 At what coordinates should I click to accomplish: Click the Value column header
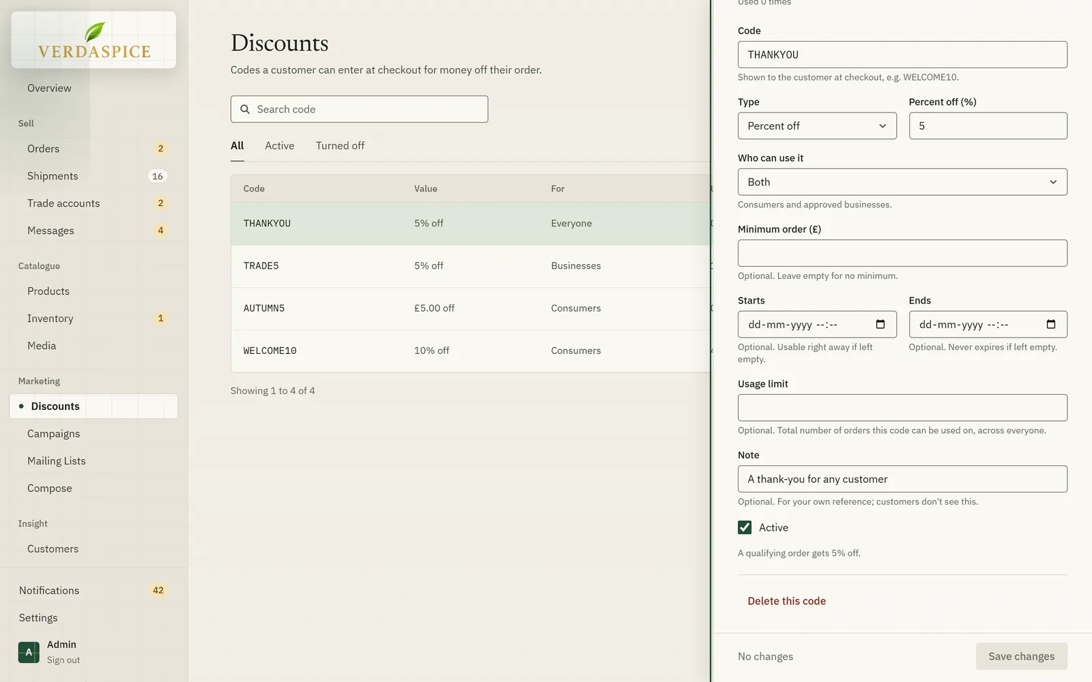point(426,189)
